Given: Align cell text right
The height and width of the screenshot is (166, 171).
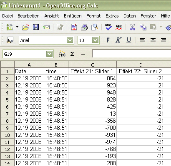Looking at the screenshot, I should (163, 40).
